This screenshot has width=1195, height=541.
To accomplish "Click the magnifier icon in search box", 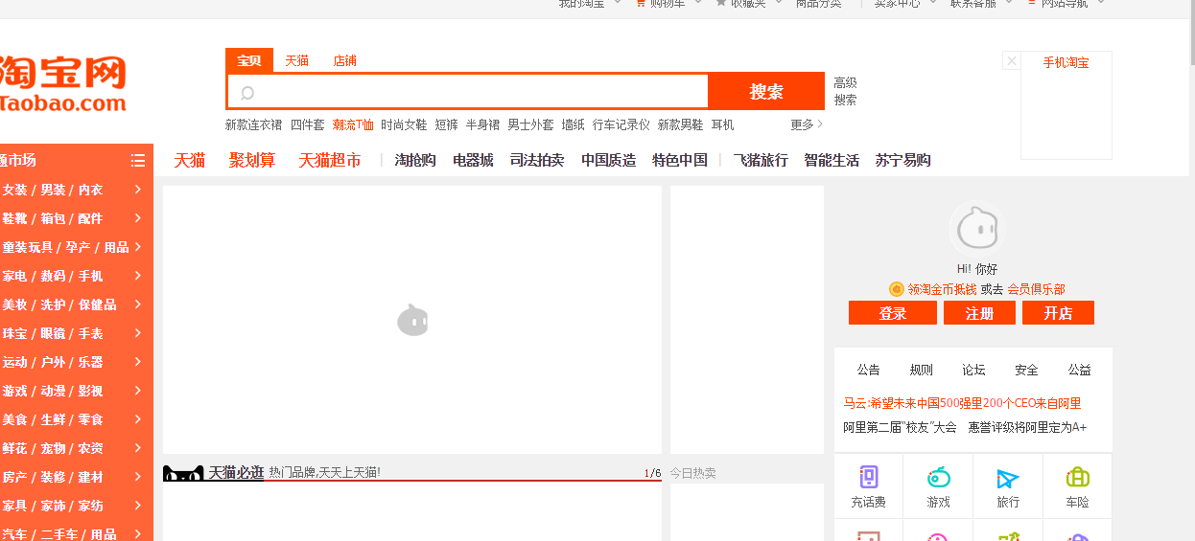I will pyautogui.click(x=247, y=93).
